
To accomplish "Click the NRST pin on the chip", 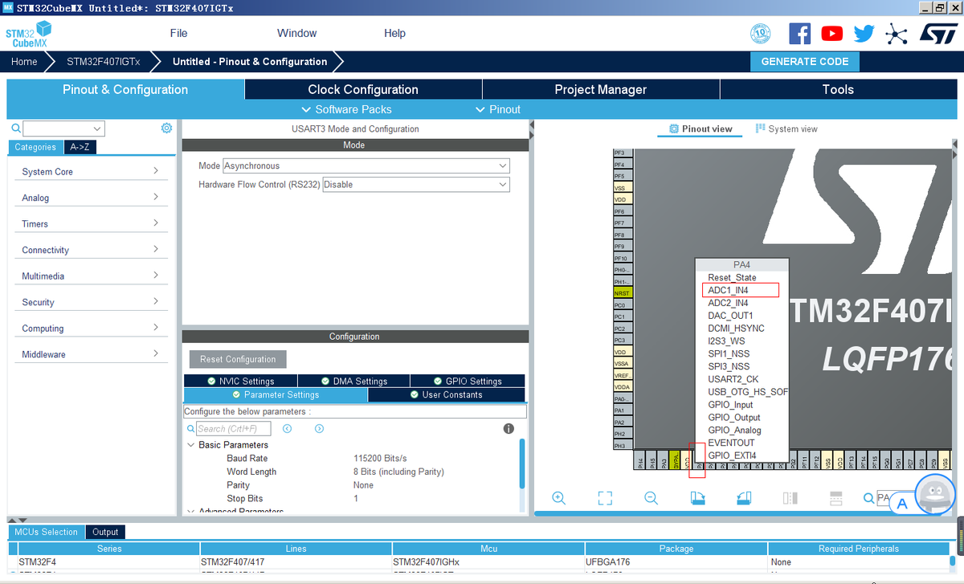I will (x=623, y=293).
